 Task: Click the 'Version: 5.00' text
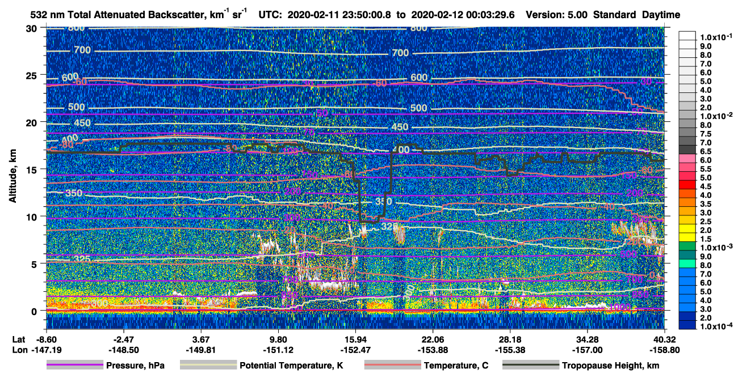(557, 15)
